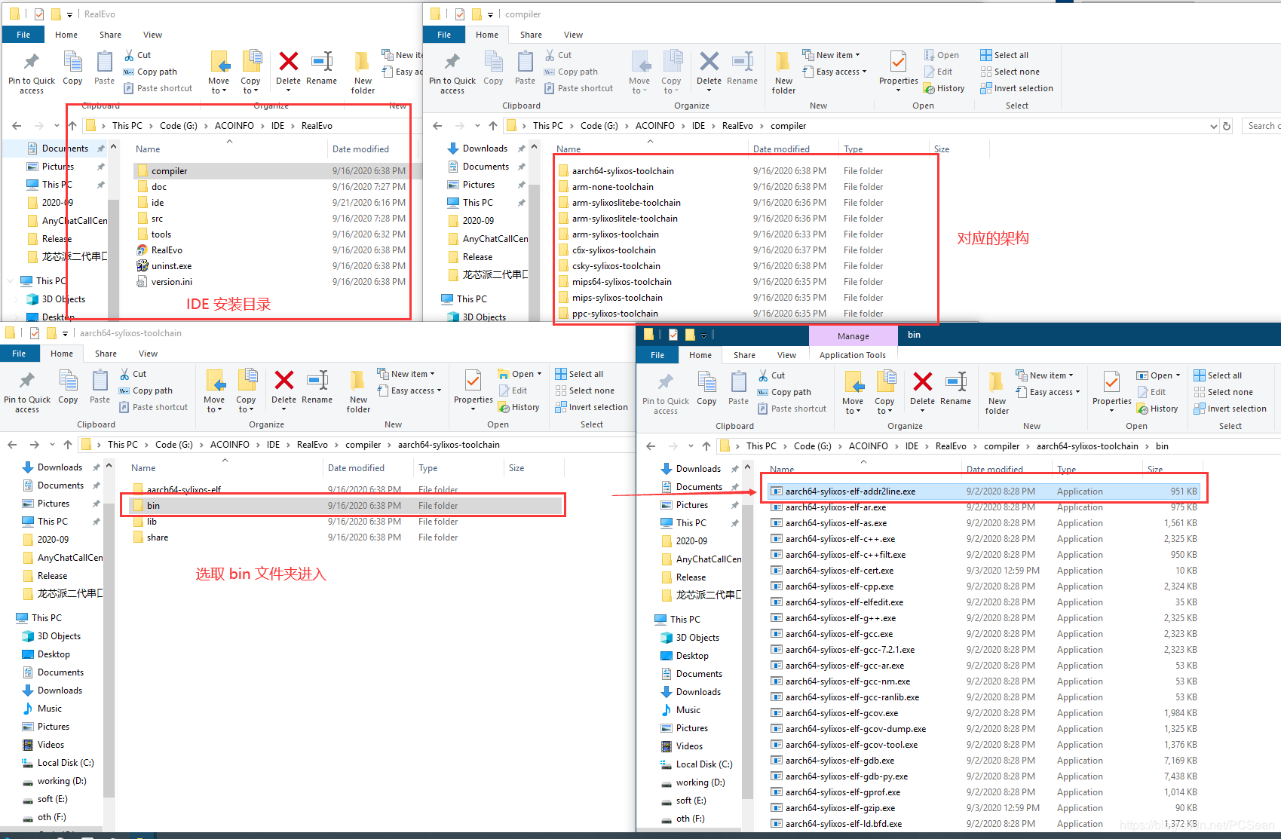The width and height of the screenshot is (1281, 839).
Task: Click ACOINFO breadcrumb in bin window address bar
Action: 868,446
